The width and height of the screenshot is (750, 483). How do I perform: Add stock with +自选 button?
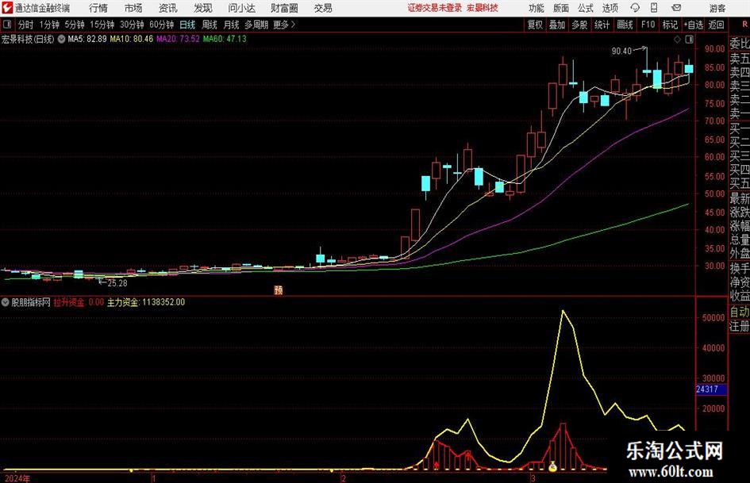pyautogui.click(x=693, y=25)
